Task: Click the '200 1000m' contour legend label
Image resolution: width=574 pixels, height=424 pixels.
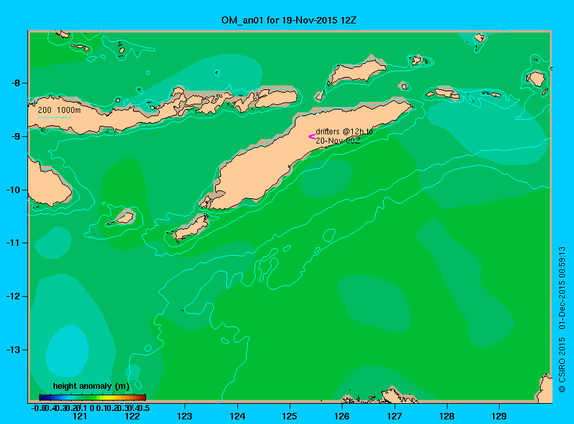Action: point(59,110)
